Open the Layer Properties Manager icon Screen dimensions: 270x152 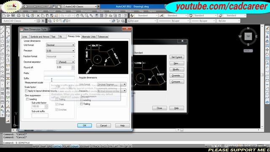(50, 21)
